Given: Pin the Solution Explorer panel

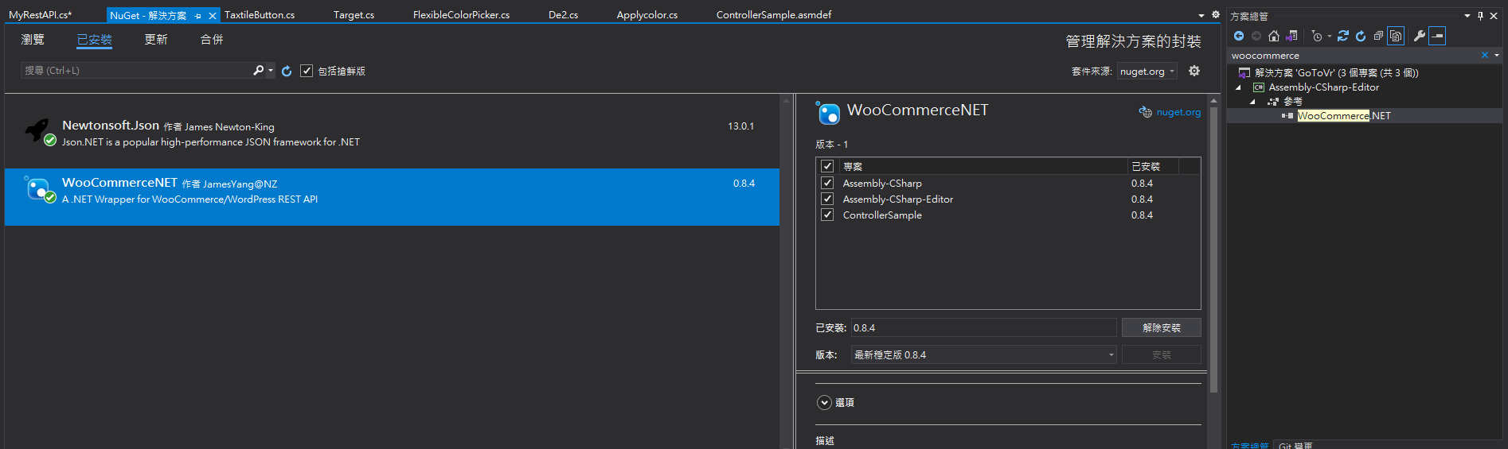Looking at the screenshot, I should tap(1481, 16).
